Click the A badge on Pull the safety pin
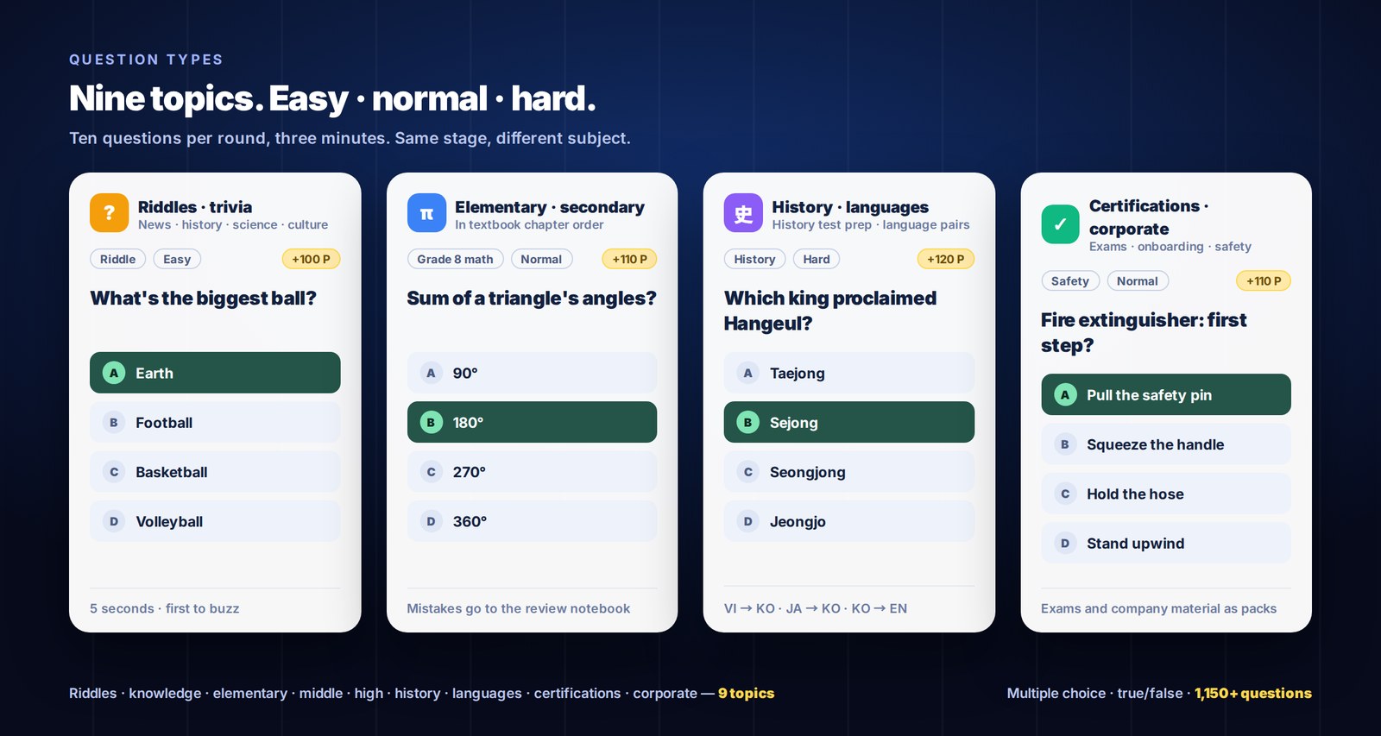 click(1065, 394)
